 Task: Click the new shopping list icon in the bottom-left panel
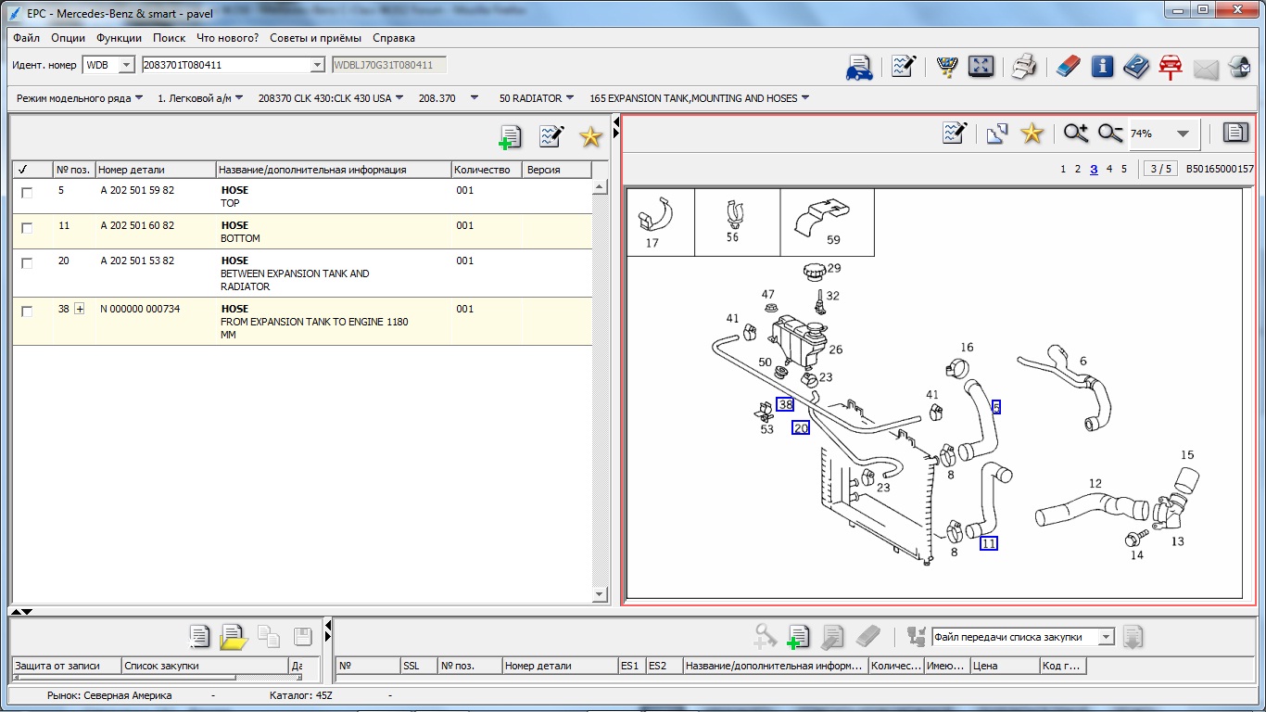pyautogui.click(x=199, y=637)
